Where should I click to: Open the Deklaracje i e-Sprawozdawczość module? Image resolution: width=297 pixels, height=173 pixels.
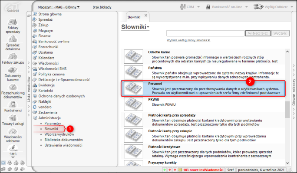64,80
